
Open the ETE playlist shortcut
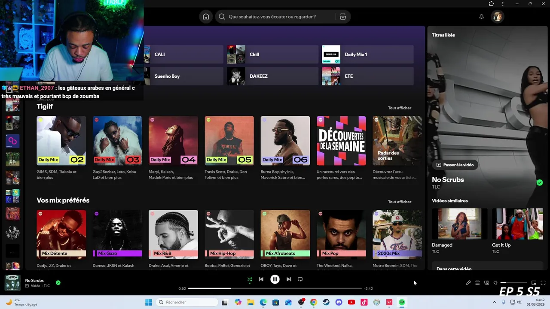[x=368, y=76]
